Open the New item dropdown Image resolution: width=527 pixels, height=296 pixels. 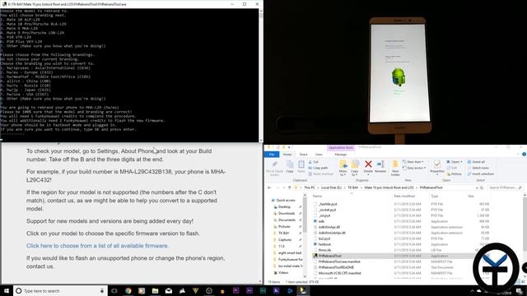tap(413, 162)
